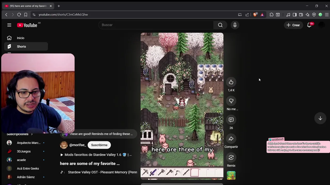The image size is (330, 185).
Task: Click the @morifae_ channel avatar
Action: pos(64,145)
